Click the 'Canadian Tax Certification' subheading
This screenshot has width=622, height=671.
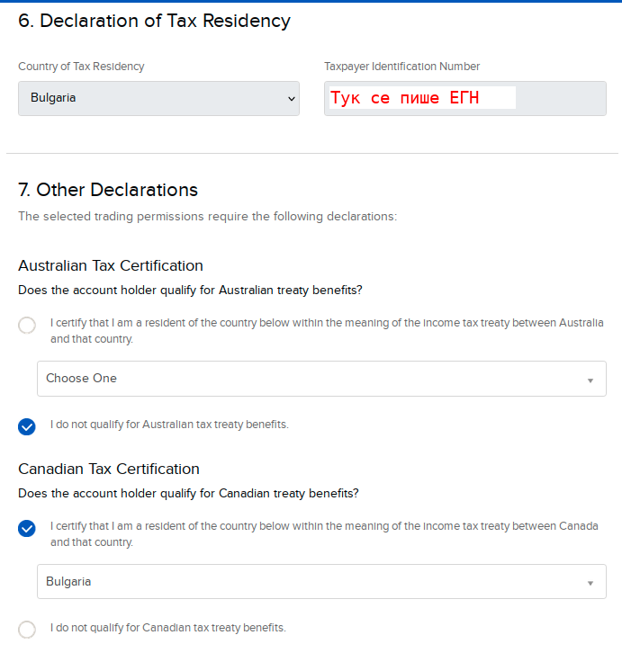[109, 469]
